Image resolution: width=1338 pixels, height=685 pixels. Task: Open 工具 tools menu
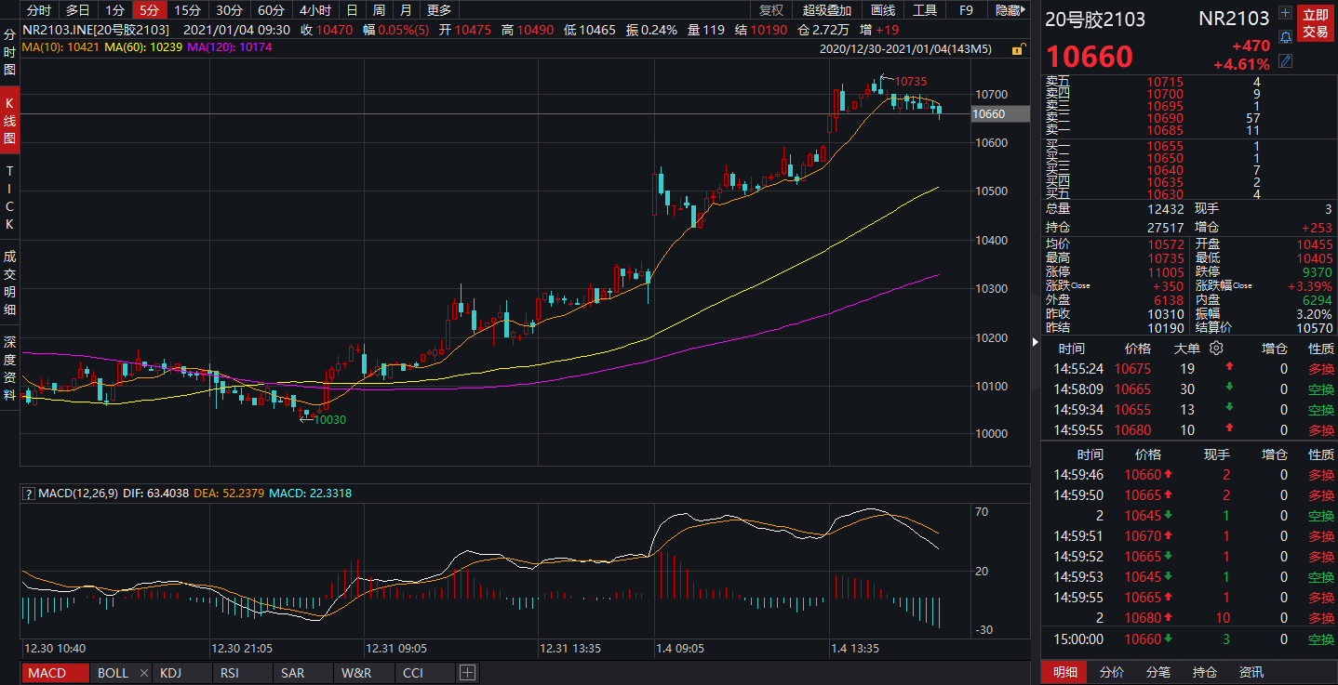pyautogui.click(x=925, y=10)
